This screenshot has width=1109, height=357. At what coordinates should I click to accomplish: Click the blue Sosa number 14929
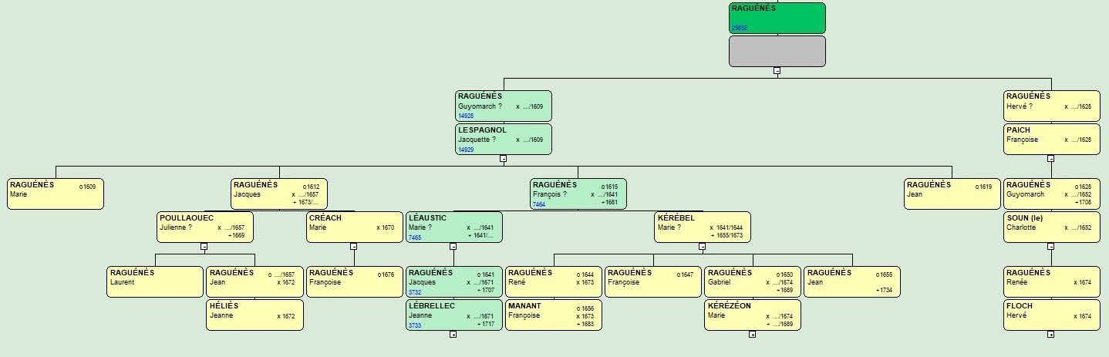click(x=466, y=150)
